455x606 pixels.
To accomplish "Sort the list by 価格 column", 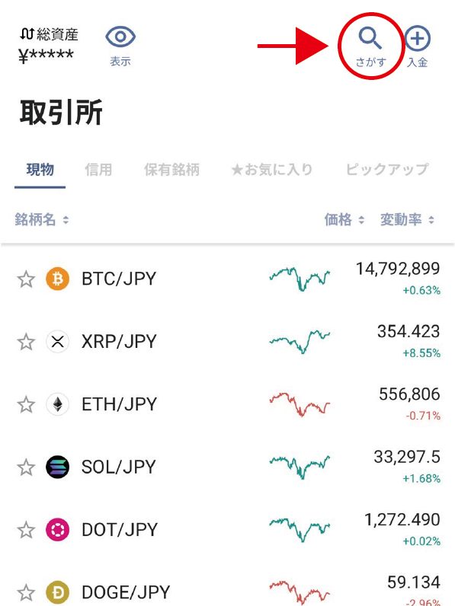I will click(x=344, y=220).
